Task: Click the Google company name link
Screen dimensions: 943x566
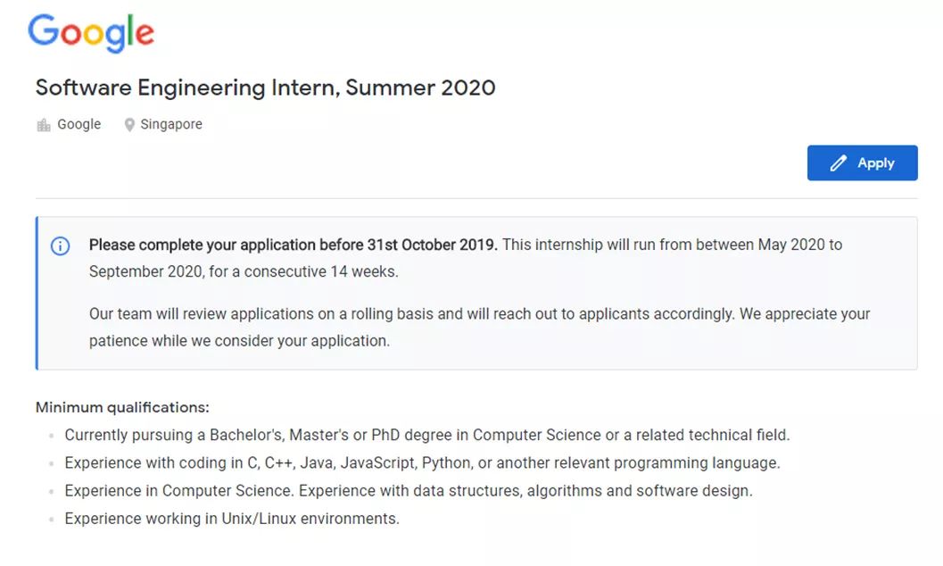Action: 79,124
